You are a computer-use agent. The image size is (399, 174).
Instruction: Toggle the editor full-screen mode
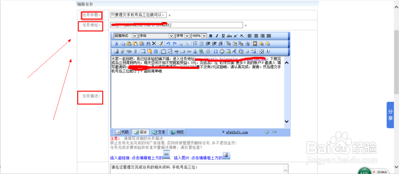click(261, 51)
